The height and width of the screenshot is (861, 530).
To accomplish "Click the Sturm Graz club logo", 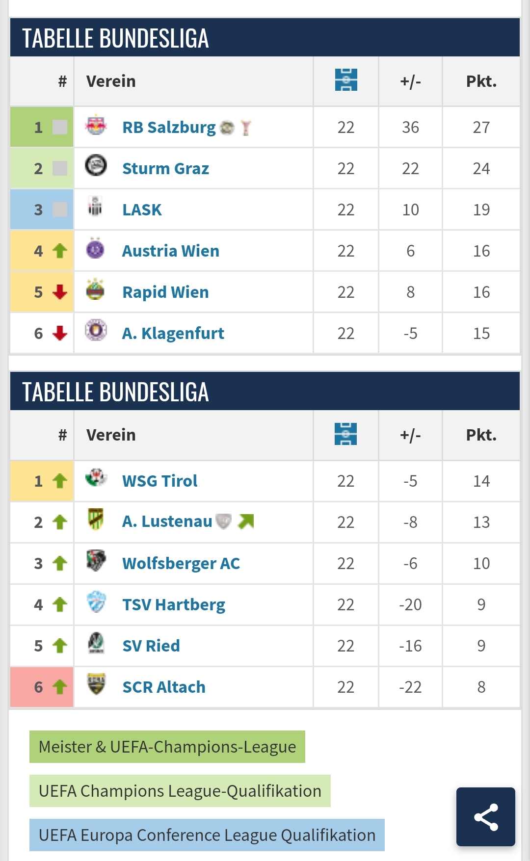I will pyautogui.click(x=96, y=166).
